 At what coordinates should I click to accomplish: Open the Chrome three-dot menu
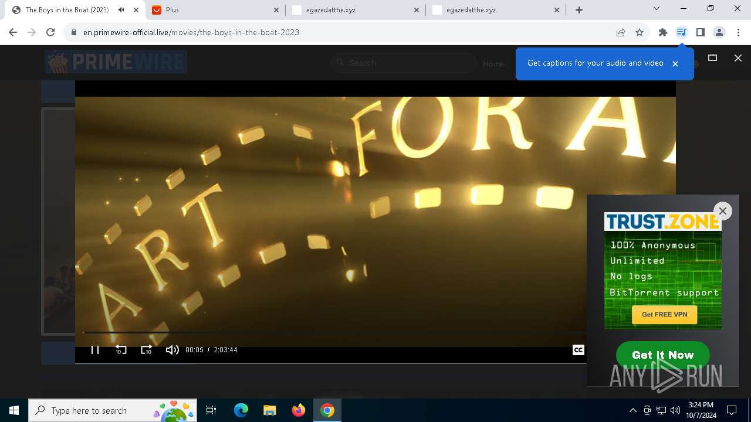(x=738, y=32)
